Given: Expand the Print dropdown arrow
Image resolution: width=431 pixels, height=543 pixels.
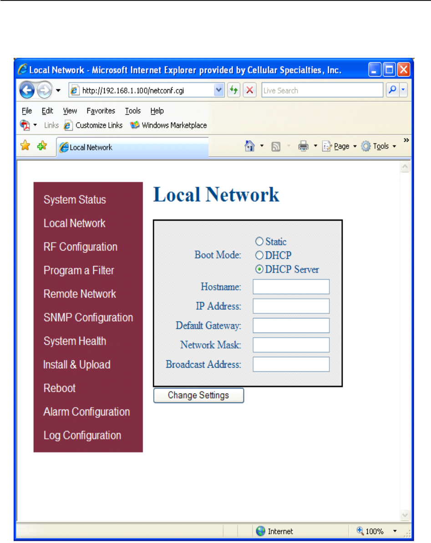Looking at the screenshot, I should (x=315, y=146).
